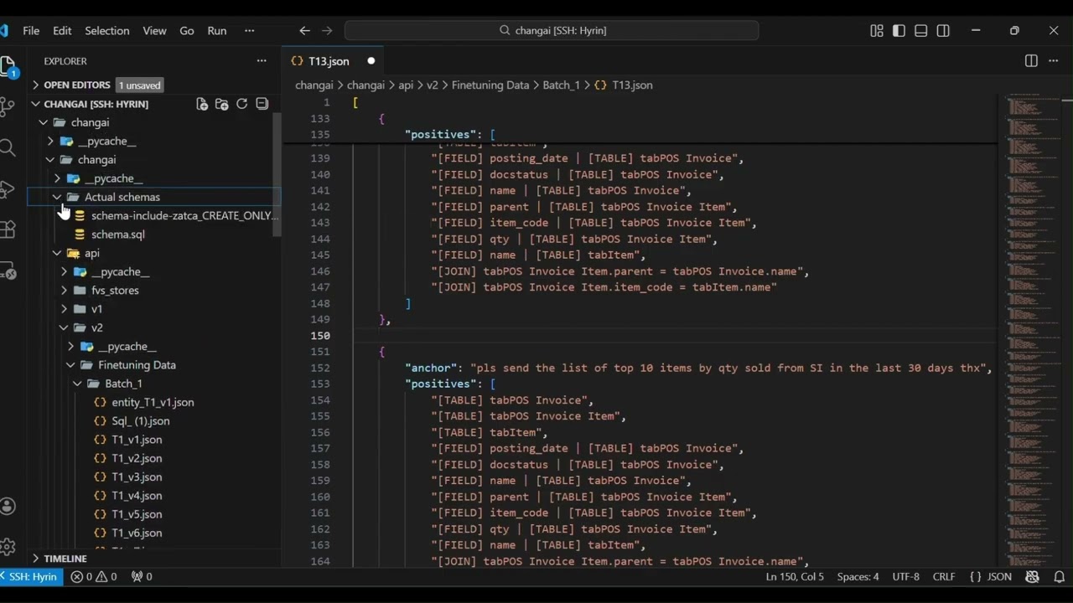Open the Run and Debug view
The height and width of the screenshot is (603, 1073).
click(8, 189)
